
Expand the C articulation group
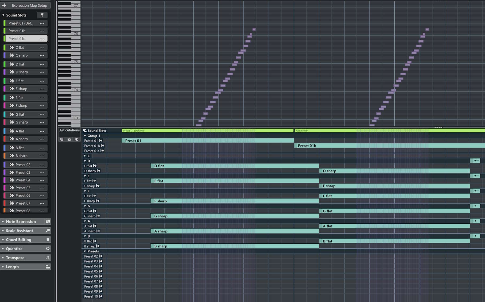[x=85, y=156]
